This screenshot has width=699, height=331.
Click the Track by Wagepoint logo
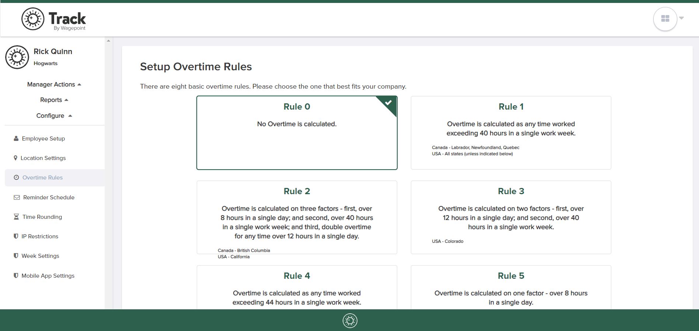[53, 19]
